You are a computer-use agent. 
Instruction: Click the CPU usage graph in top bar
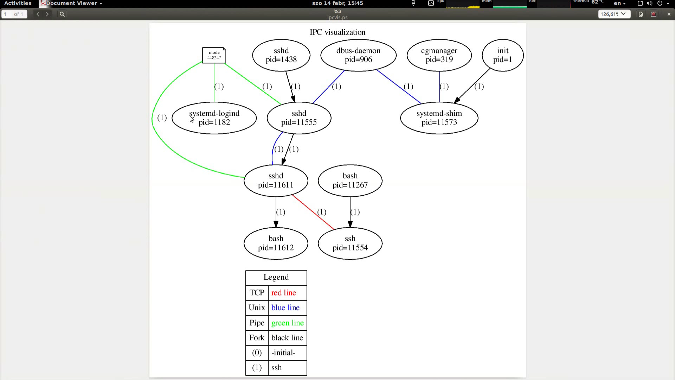(x=462, y=4)
